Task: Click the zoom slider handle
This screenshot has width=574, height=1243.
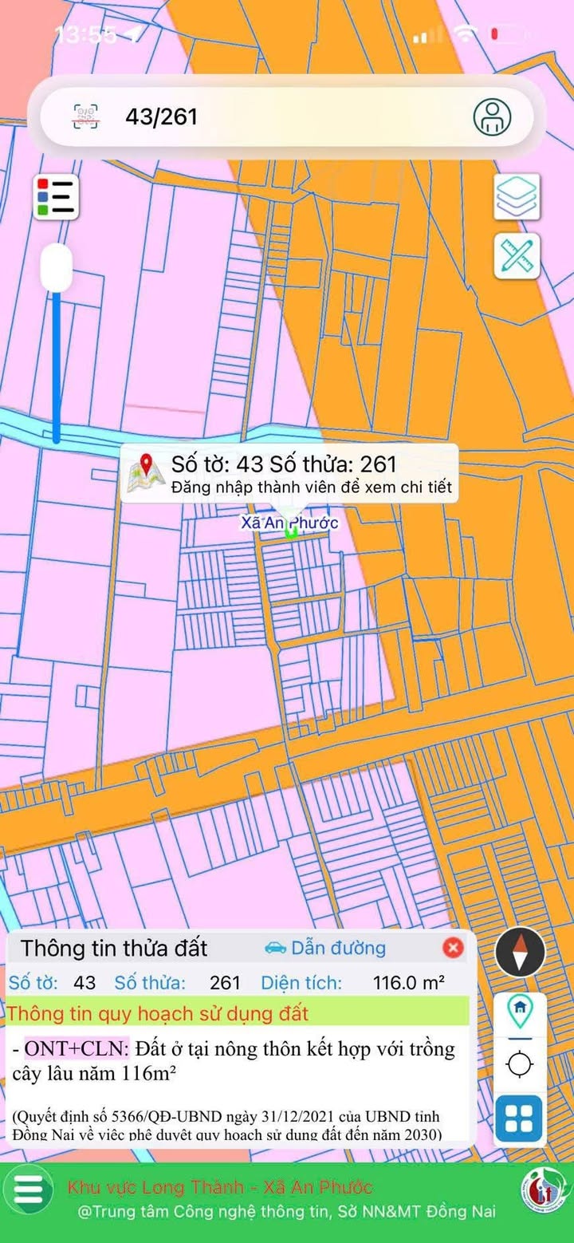Action: (x=57, y=268)
